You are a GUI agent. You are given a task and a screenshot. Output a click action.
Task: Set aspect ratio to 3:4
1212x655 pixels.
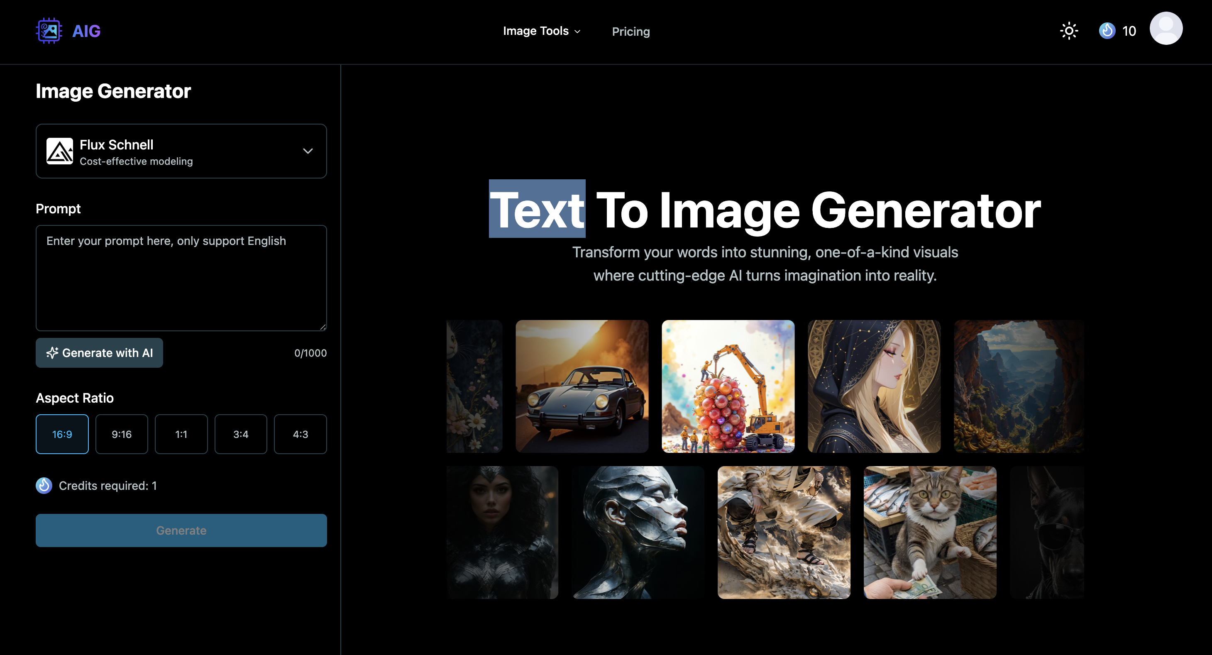[240, 434]
